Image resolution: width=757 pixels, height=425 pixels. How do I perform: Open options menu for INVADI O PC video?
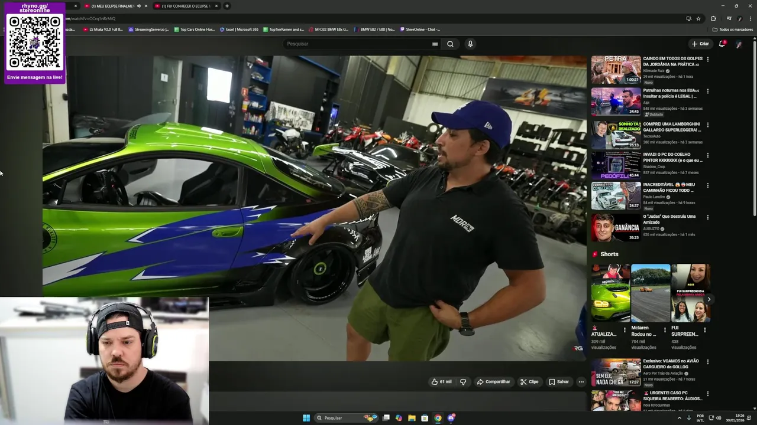707,155
